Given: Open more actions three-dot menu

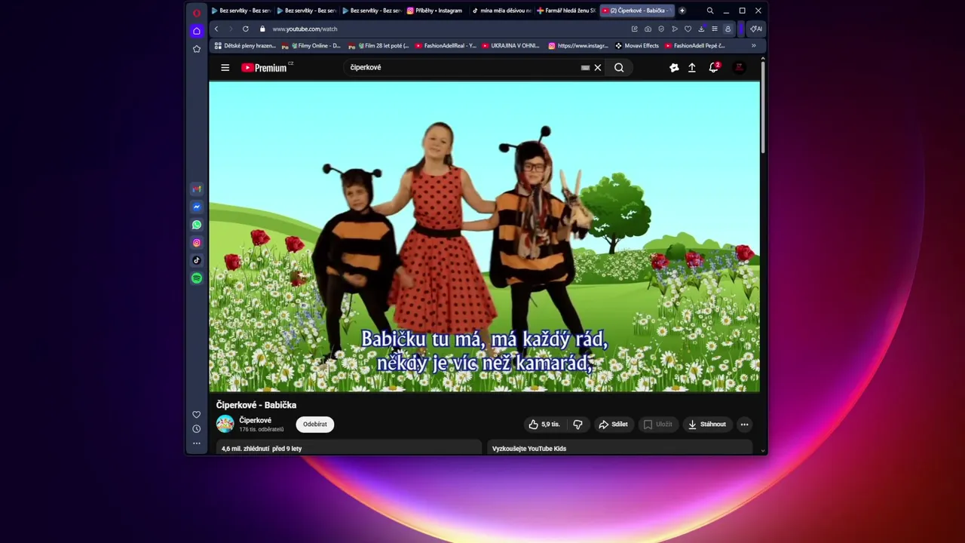Looking at the screenshot, I should coord(744,425).
